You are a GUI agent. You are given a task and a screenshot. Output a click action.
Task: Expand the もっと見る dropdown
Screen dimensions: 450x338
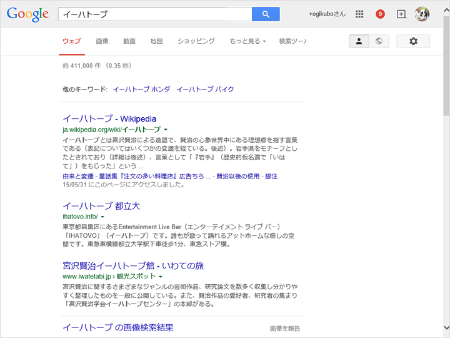click(247, 41)
